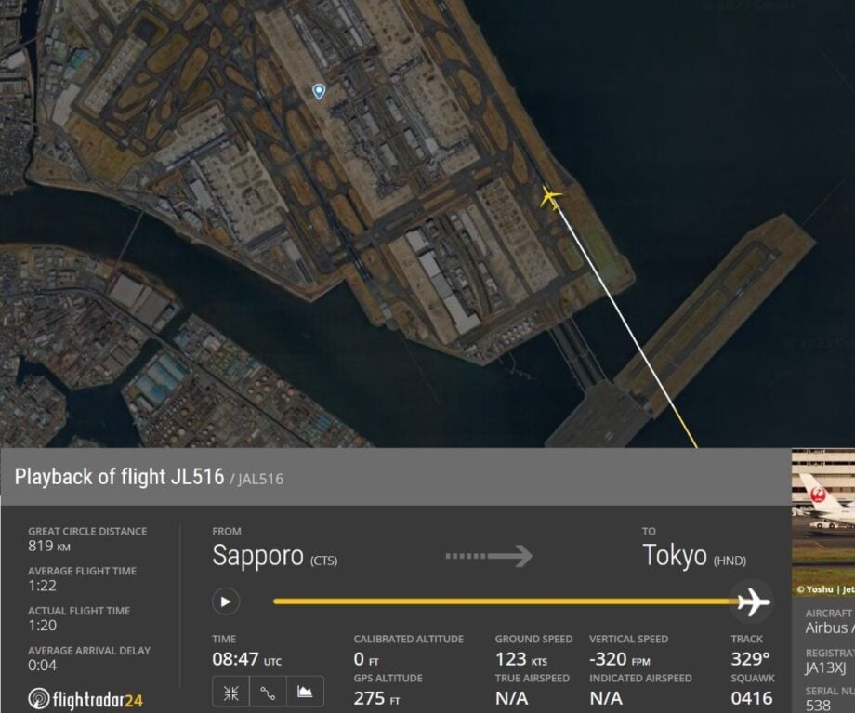Click the JL516 flight title heading
Screen dimensions: 855x713
[119, 477]
